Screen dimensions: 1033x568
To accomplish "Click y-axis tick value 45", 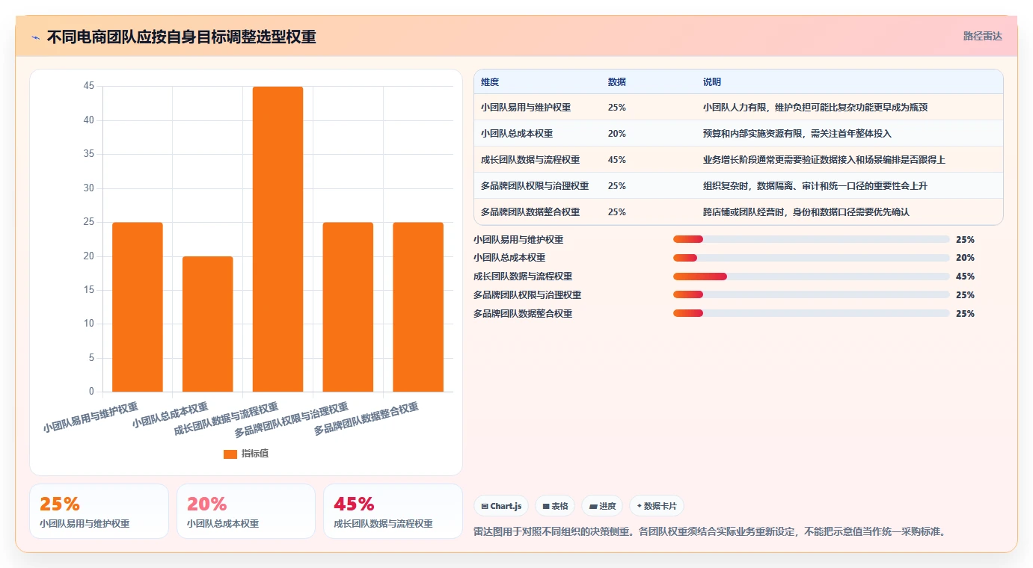I will pyautogui.click(x=89, y=86).
